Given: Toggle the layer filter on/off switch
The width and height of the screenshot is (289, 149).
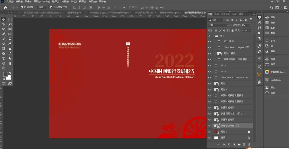Looking at the screenshot, I should [x=251, y=19].
